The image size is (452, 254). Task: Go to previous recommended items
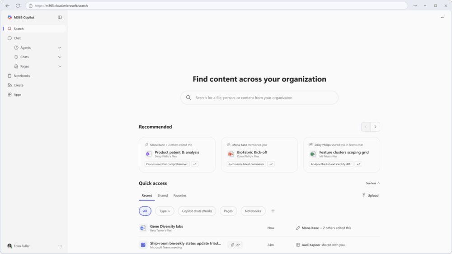366,127
